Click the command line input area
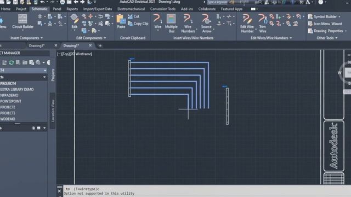 pyautogui.click(x=207, y=191)
